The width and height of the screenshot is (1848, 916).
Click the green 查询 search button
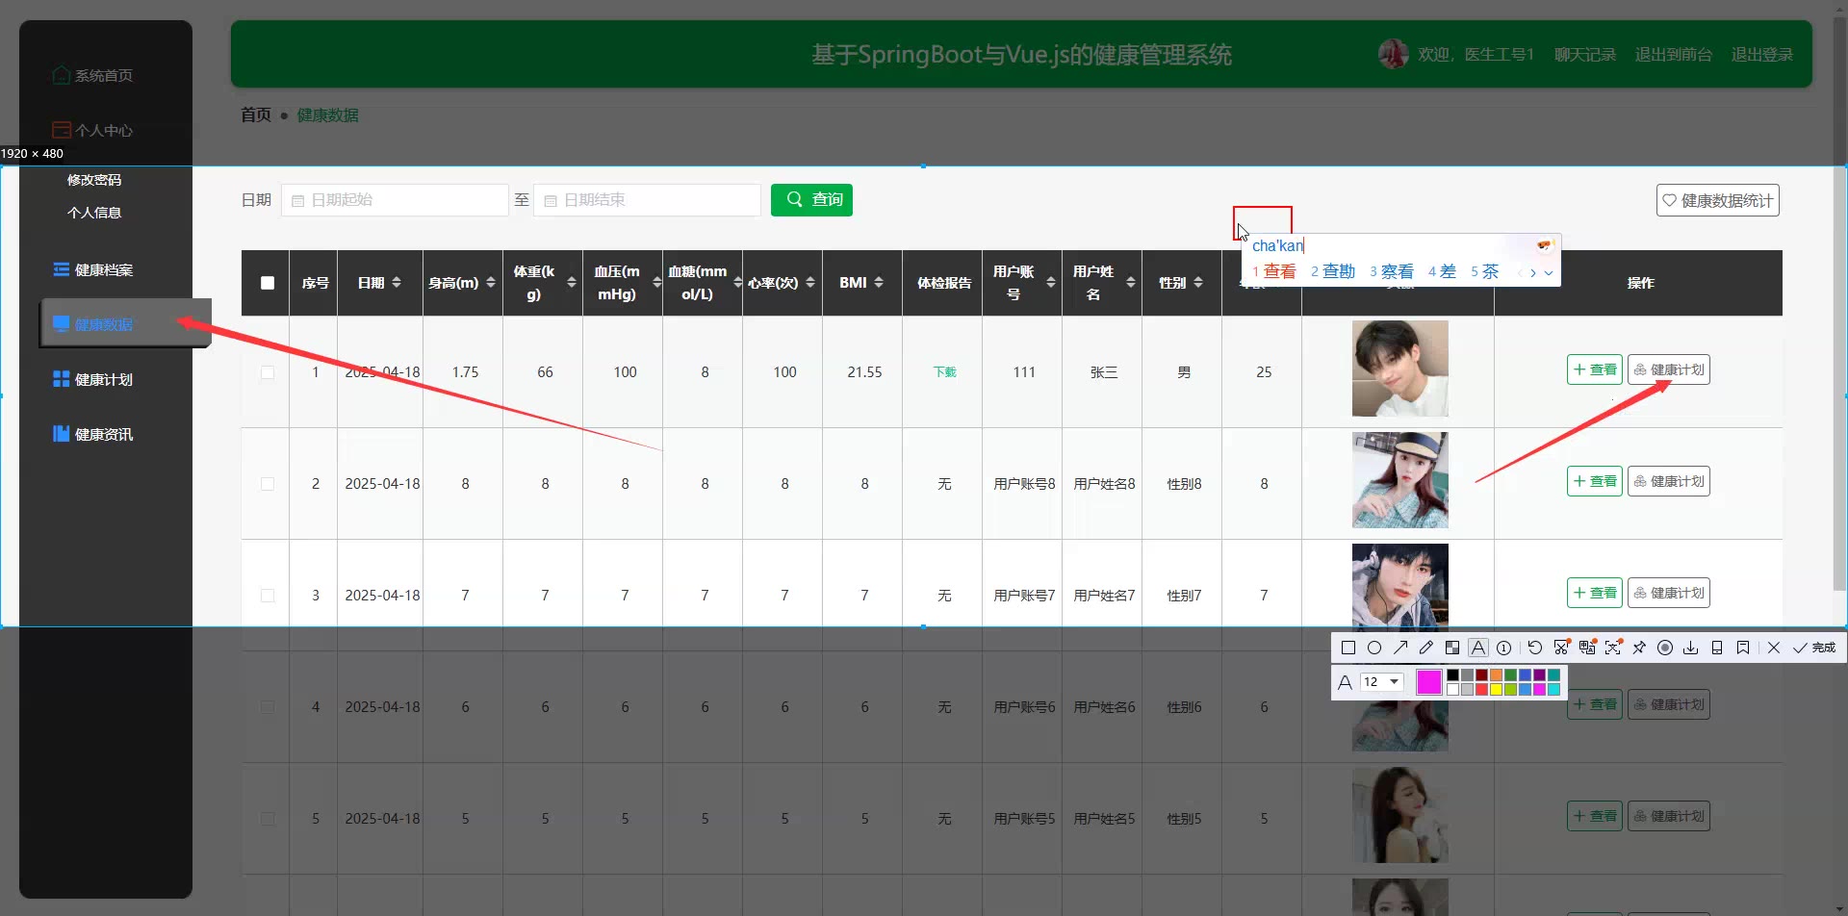(x=811, y=200)
